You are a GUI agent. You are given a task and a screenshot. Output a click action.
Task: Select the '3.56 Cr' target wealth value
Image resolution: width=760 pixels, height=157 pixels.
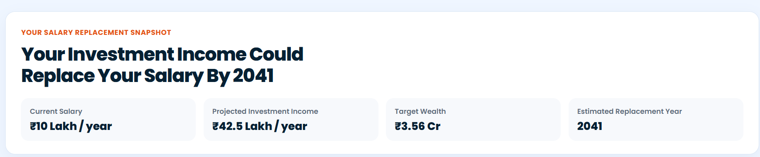[x=421, y=126]
